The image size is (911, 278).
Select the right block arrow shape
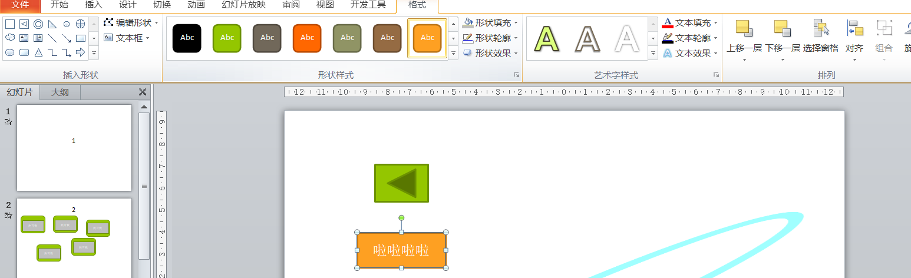tap(81, 52)
